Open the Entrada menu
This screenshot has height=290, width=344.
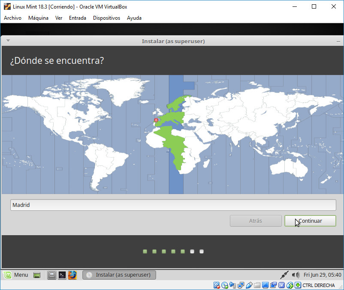coord(78,18)
